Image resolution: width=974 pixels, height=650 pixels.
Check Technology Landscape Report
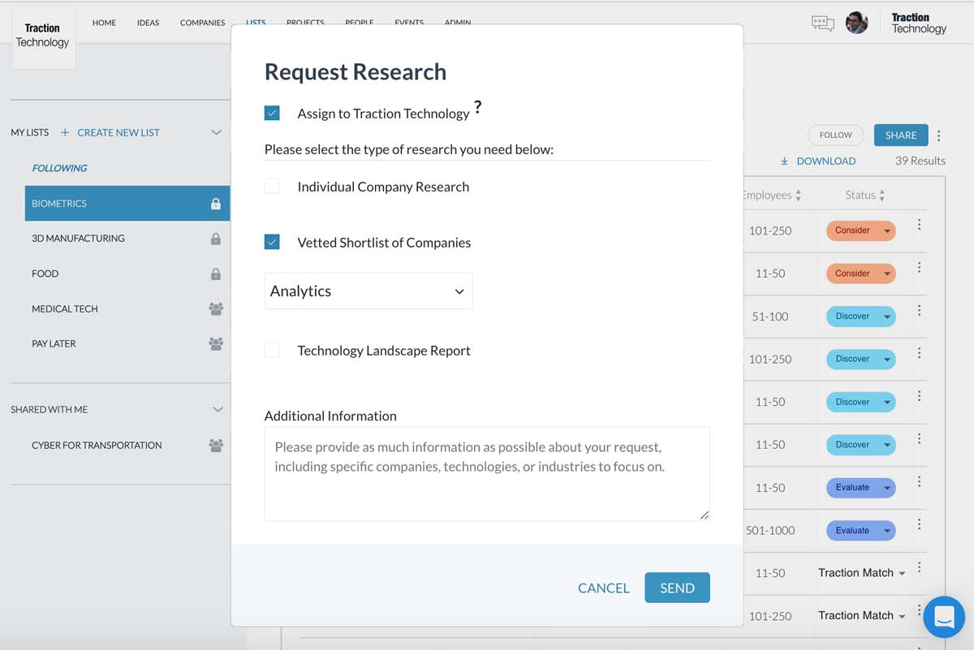coord(272,351)
